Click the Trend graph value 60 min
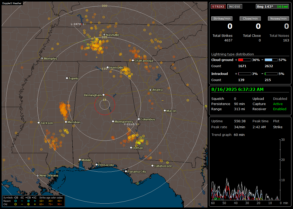The height and width of the screenshot is (209, 293). (239, 135)
